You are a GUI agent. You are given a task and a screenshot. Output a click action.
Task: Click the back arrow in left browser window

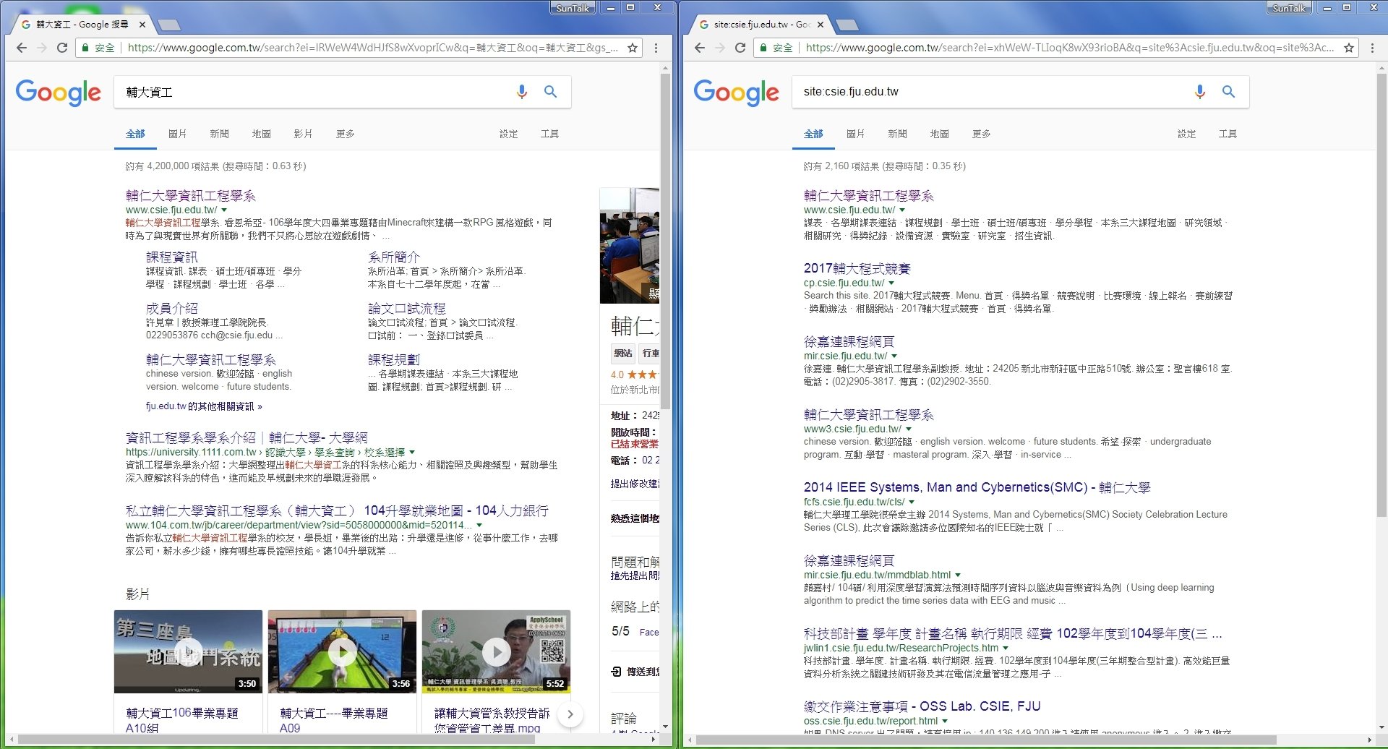(x=21, y=48)
